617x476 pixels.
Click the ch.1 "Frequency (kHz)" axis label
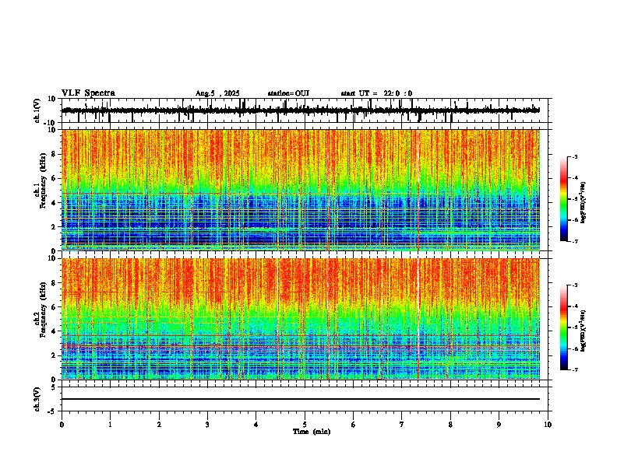[43, 181]
